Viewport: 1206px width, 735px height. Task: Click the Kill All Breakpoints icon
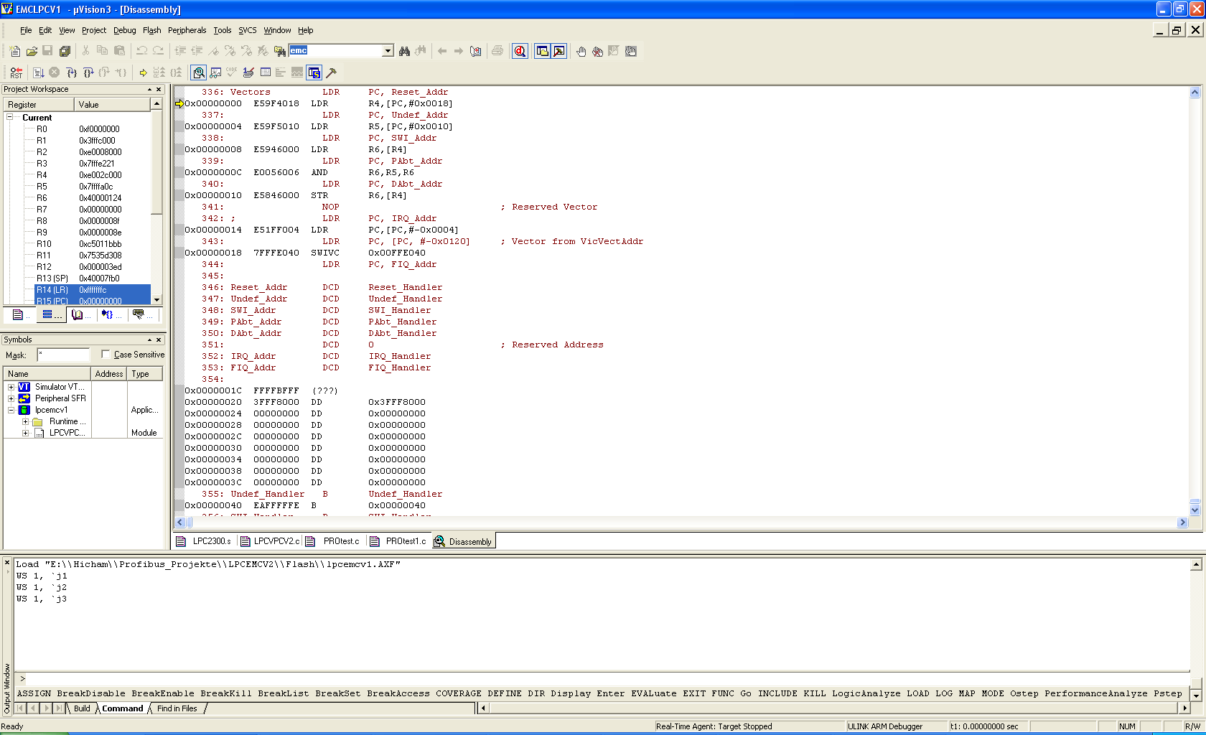pos(597,51)
